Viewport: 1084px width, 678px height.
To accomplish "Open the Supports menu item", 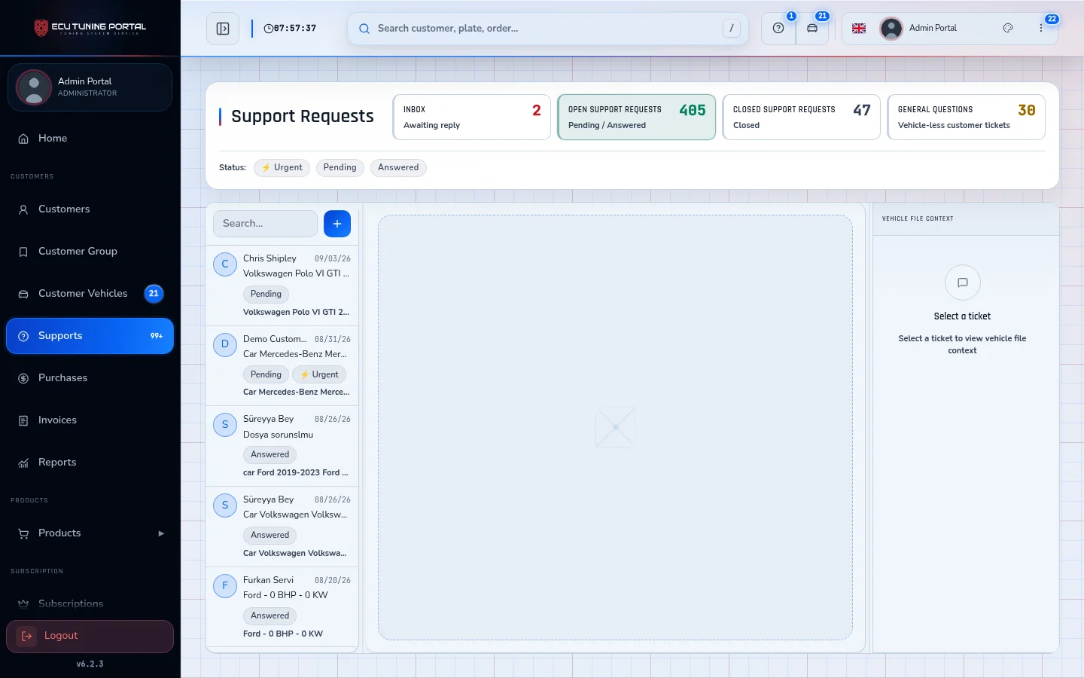I will (90, 336).
